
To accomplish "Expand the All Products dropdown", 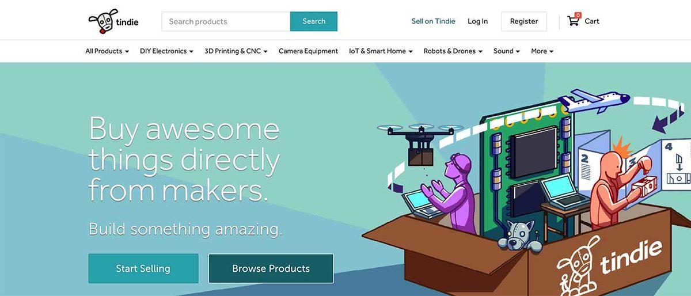I will coord(107,51).
